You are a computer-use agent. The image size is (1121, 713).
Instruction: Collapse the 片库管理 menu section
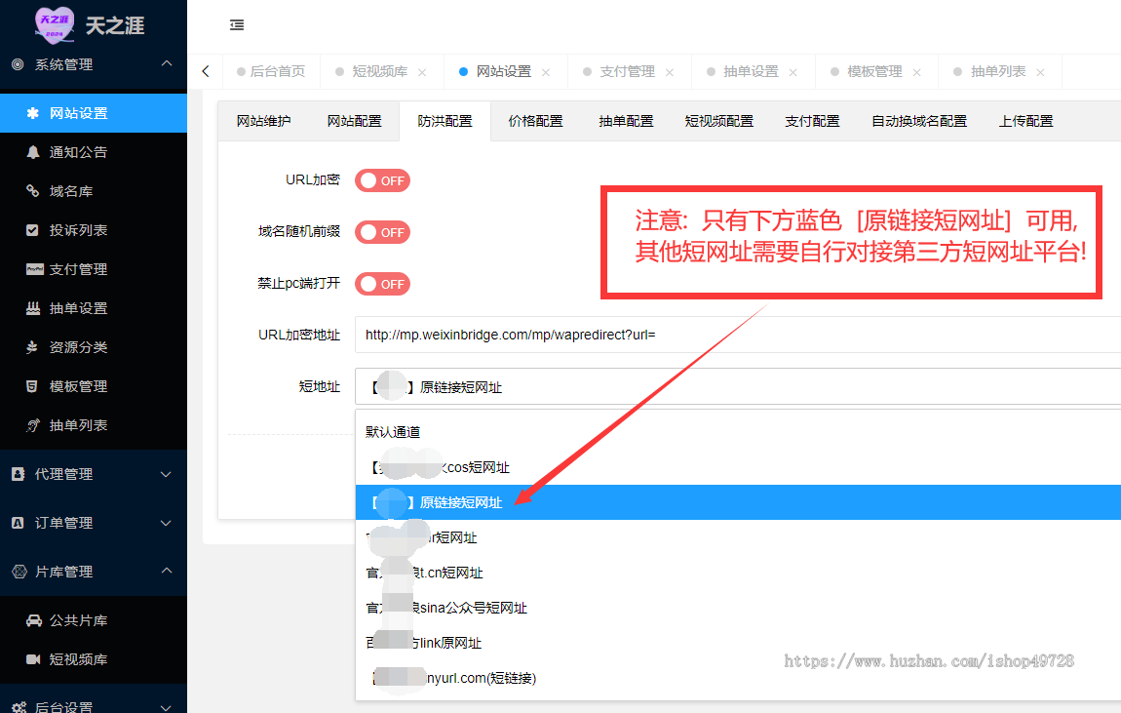[166, 571]
